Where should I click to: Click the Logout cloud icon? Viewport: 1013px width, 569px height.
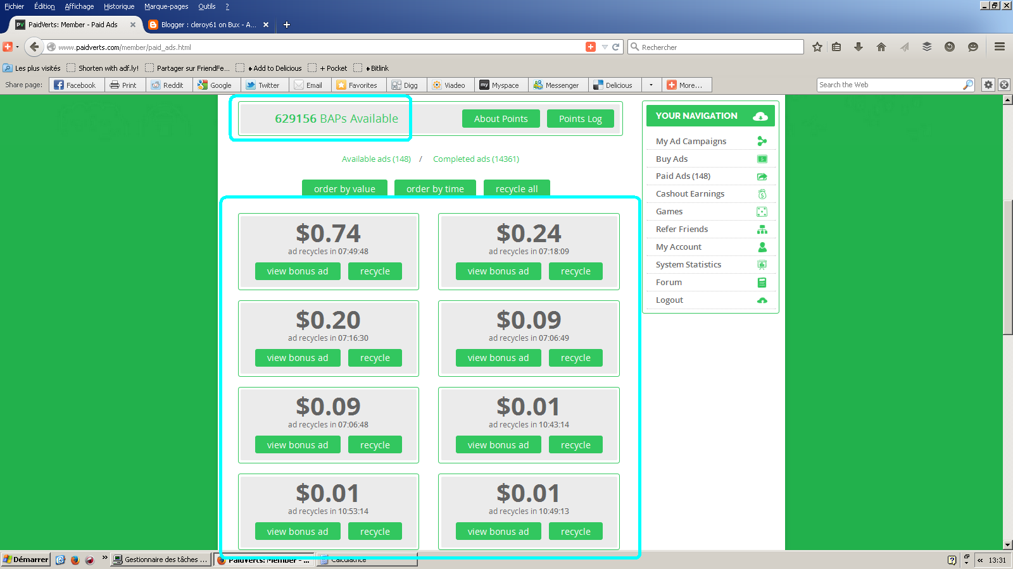[x=762, y=300]
